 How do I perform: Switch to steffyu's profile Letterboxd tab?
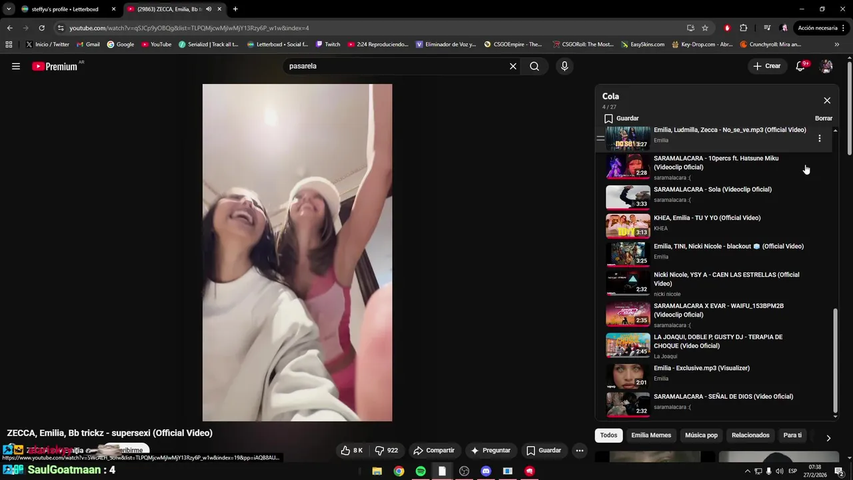point(67,9)
